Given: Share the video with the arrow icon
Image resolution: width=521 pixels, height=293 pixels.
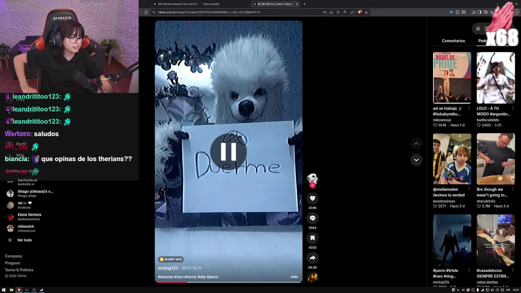Looking at the screenshot, I should click(x=312, y=258).
